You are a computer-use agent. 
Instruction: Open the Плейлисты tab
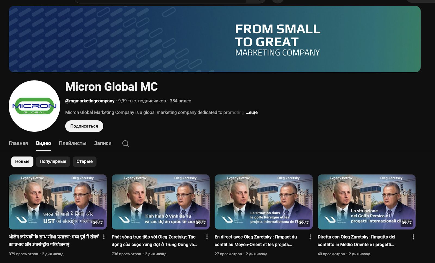73,143
